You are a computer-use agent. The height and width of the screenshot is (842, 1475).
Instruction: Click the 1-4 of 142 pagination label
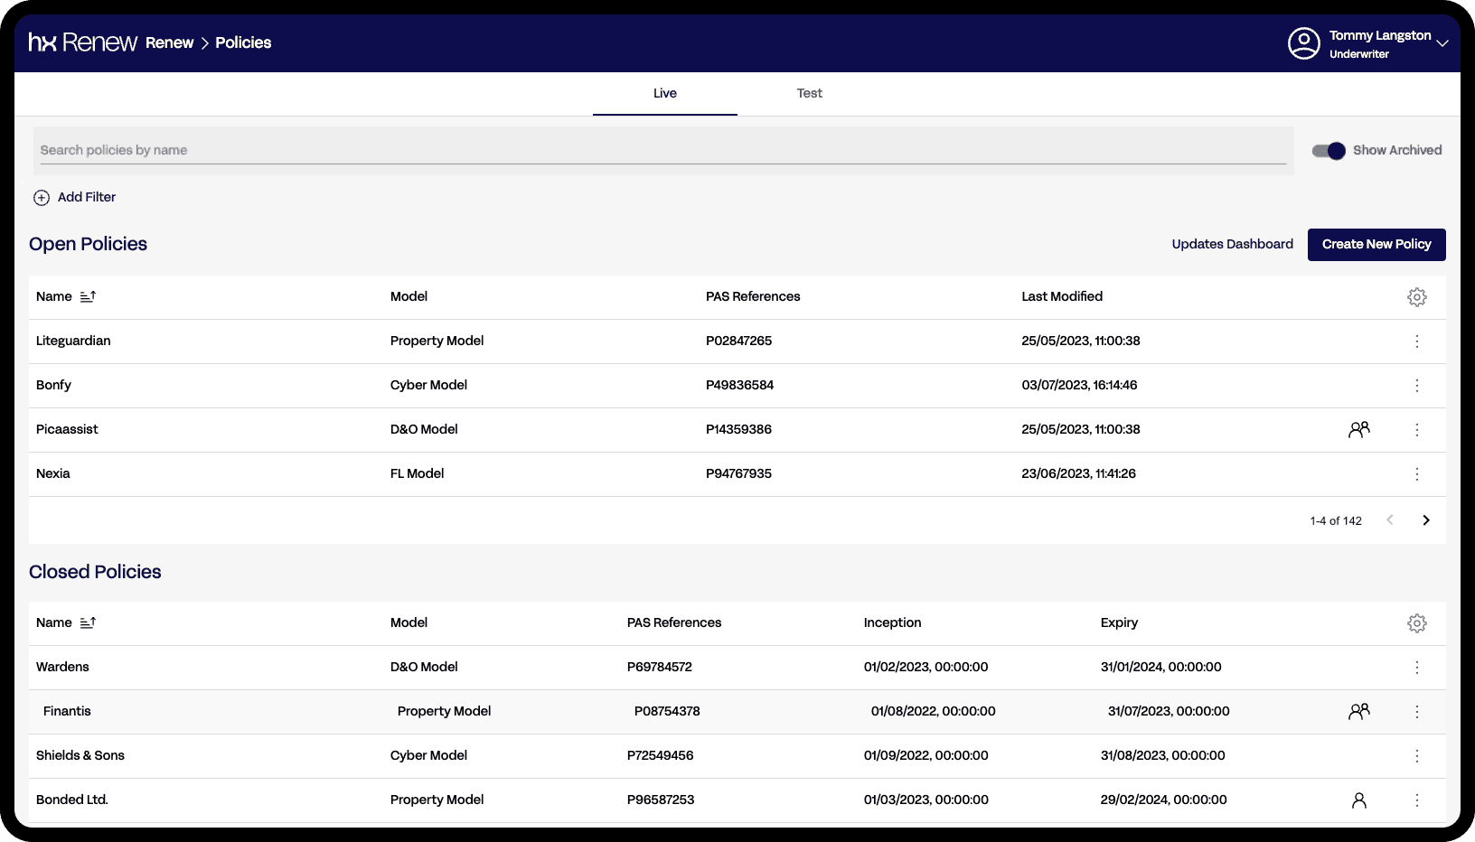[1336, 521]
